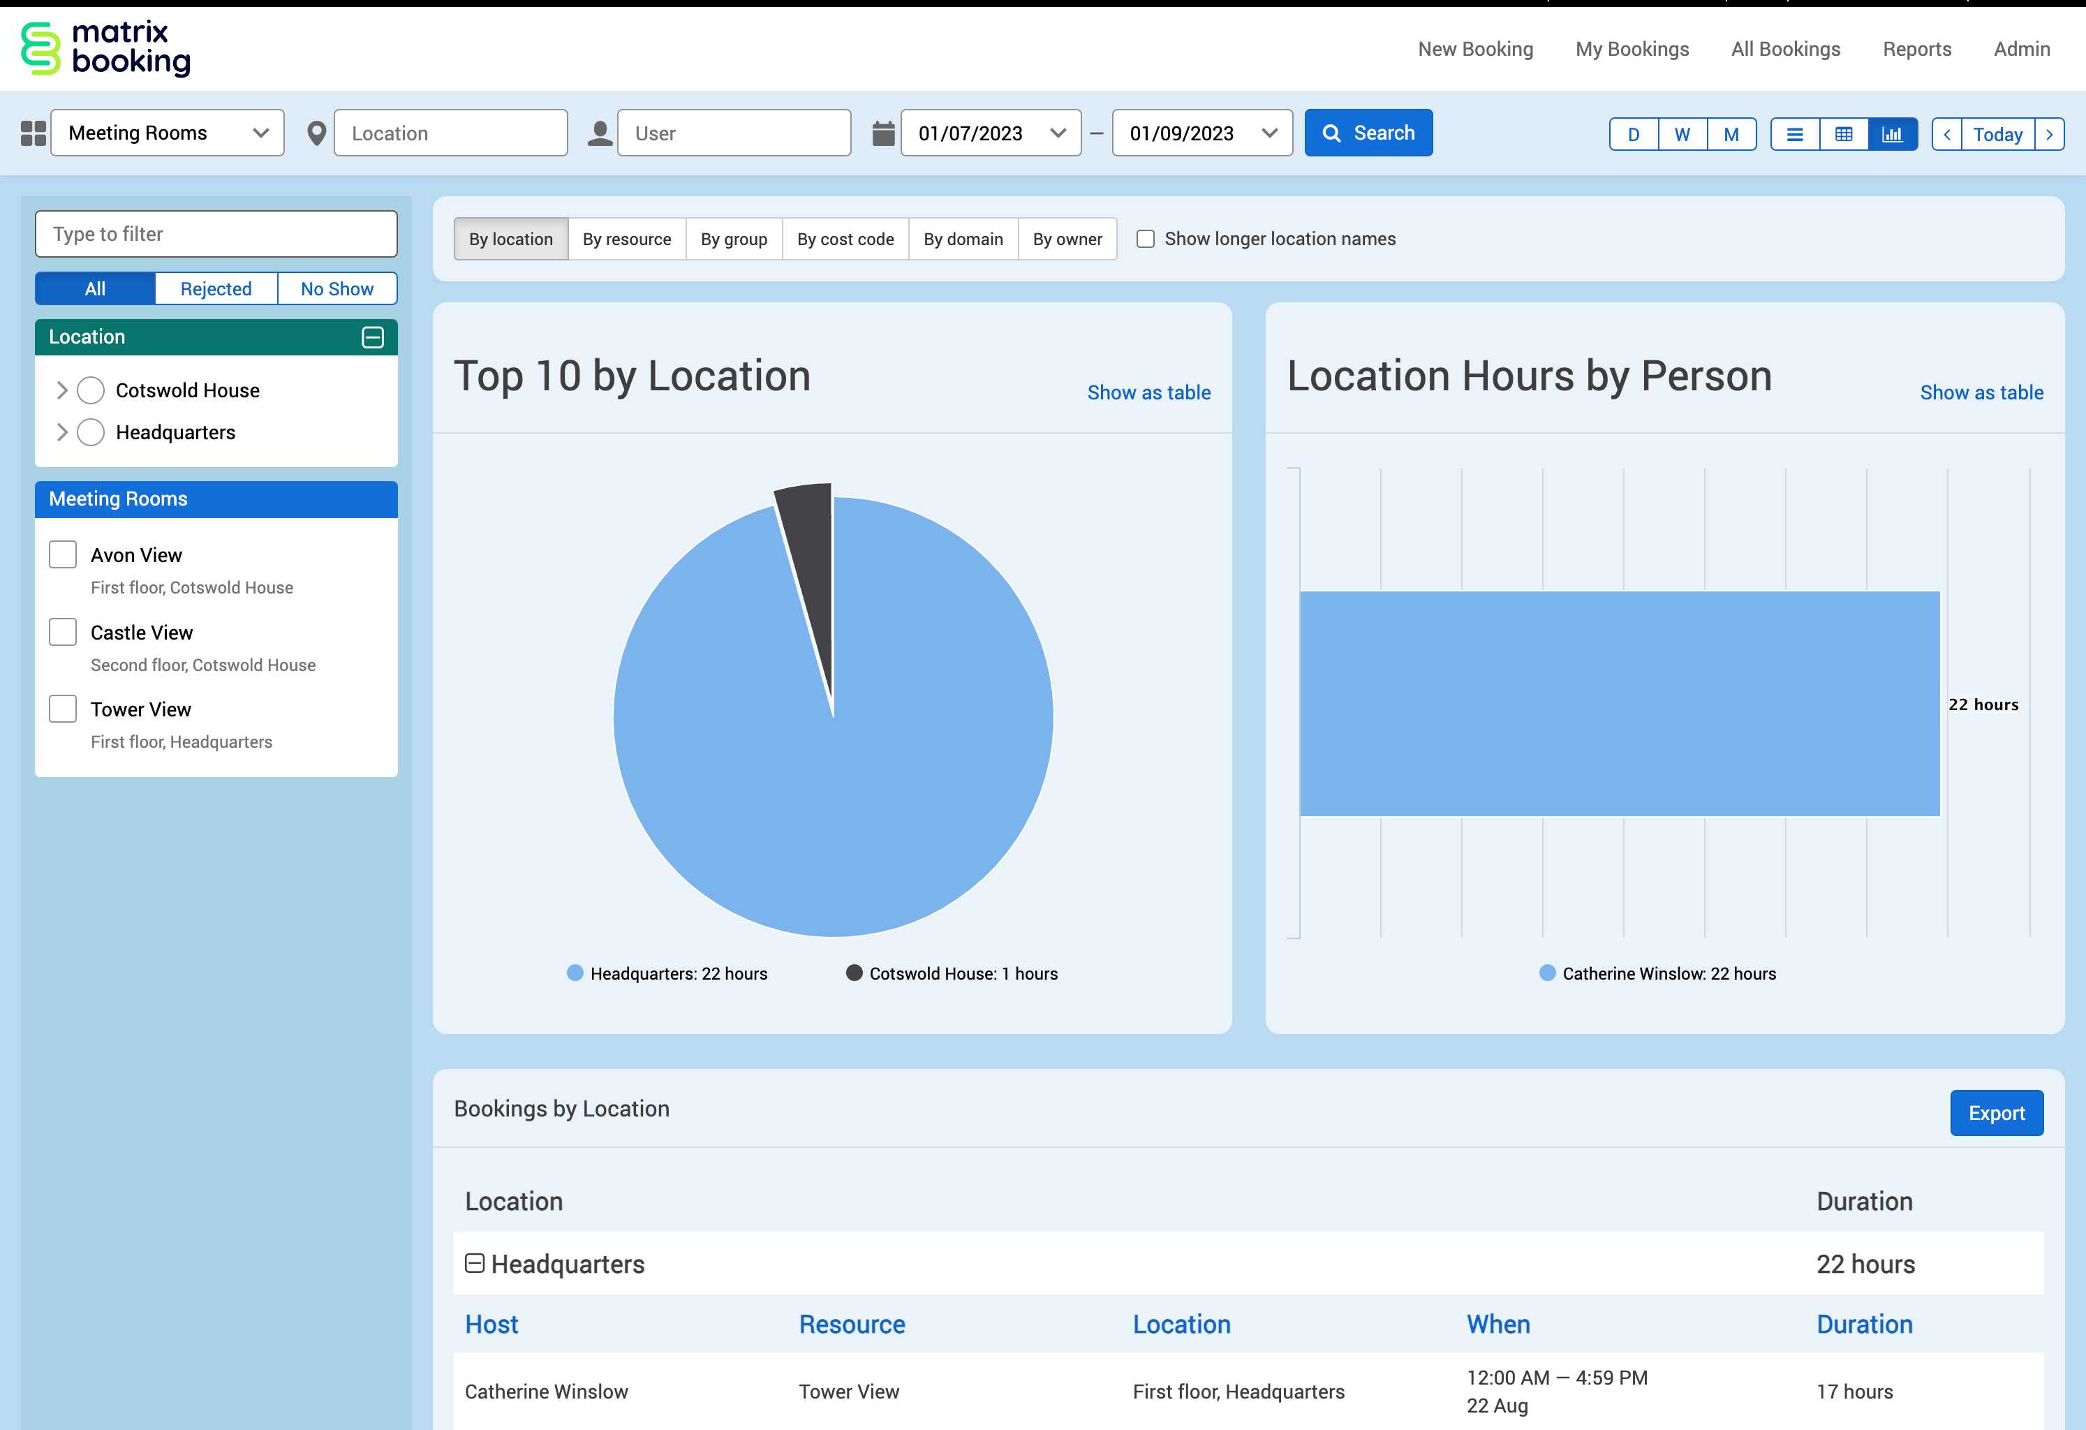Click the Cotswold House dark legend swatch

point(855,973)
